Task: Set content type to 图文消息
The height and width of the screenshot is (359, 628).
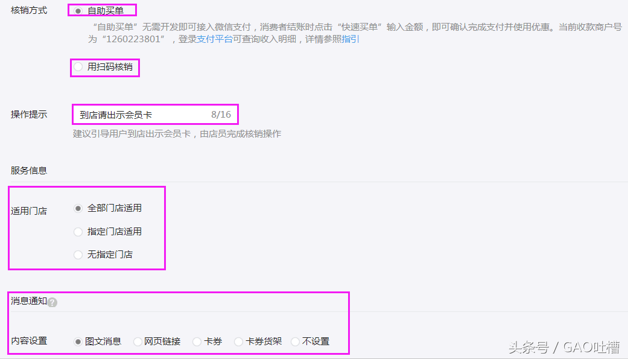Action: click(78, 341)
